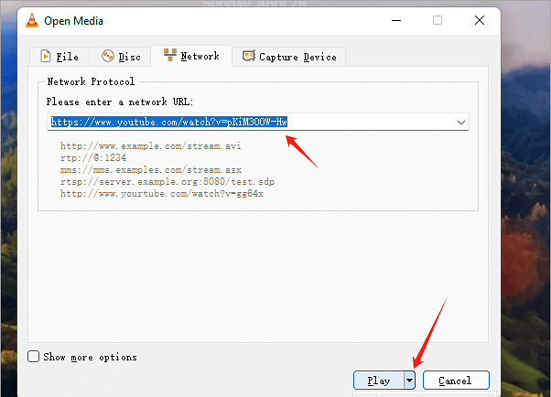Close the Open Media dialog
Viewport: 551px width, 397px height.
point(479,21)
